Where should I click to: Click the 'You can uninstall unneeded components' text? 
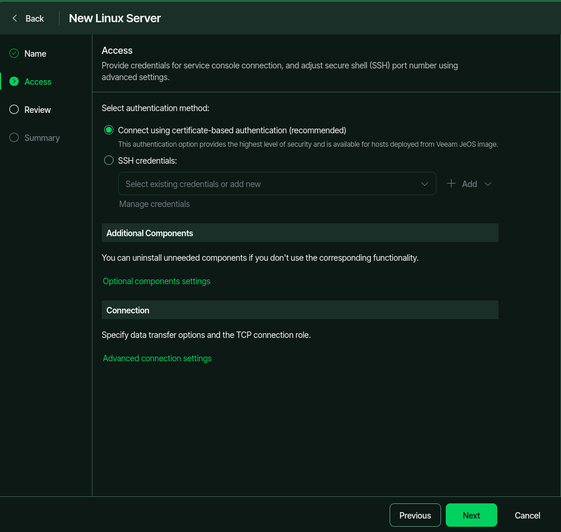coord(260,258)
